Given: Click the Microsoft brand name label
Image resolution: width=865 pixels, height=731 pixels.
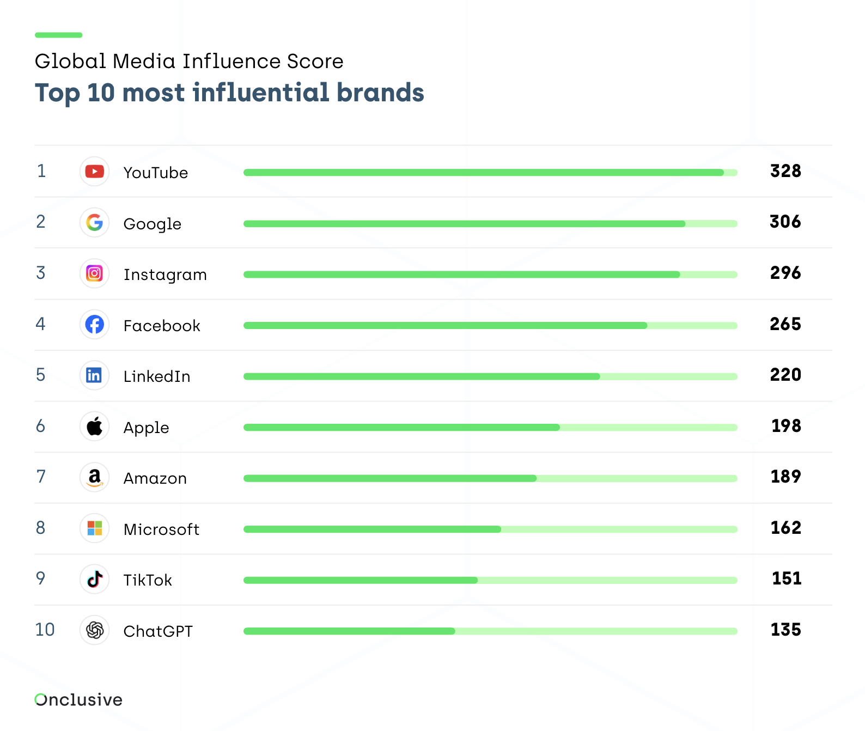Looking at the screenshot, I should (161, 529).
